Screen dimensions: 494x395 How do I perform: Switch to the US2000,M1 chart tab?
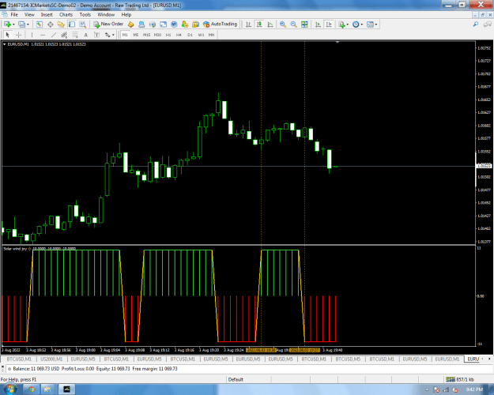click(51, 359)
